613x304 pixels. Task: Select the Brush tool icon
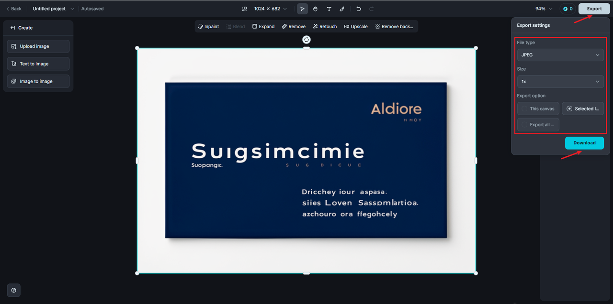tap(342, 9)
